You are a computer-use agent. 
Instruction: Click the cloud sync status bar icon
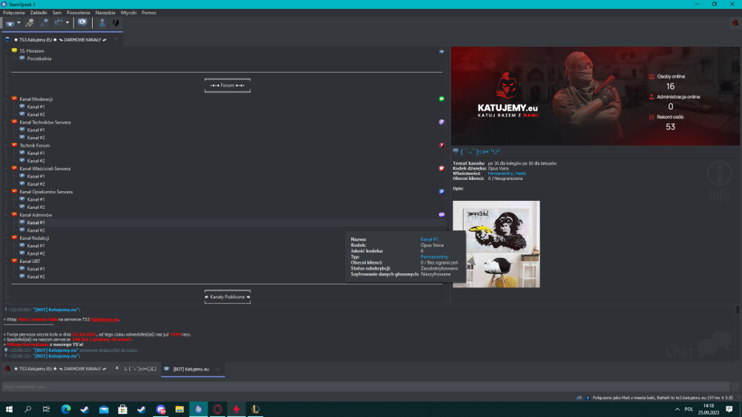coord(580,398)
